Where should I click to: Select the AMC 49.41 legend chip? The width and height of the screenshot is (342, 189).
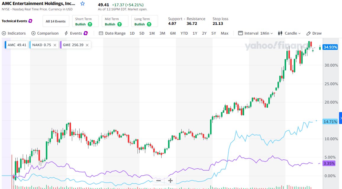pos(17,45)
